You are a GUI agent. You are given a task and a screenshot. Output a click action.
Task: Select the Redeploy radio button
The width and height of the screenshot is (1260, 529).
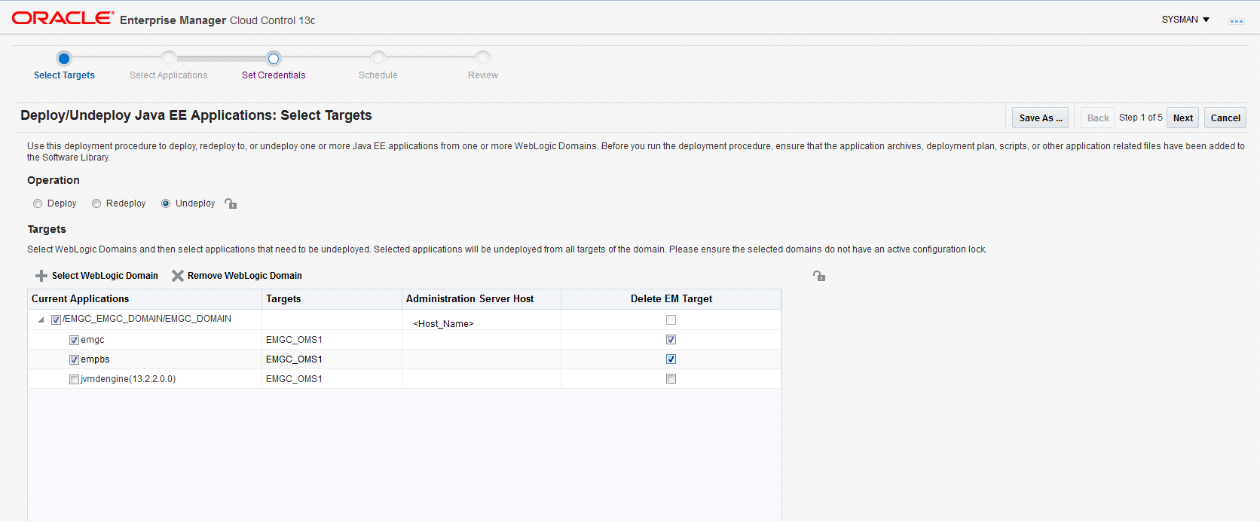click(96, 203)
